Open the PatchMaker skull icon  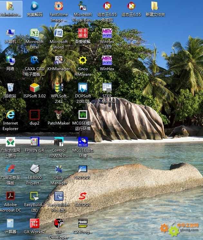59,115
